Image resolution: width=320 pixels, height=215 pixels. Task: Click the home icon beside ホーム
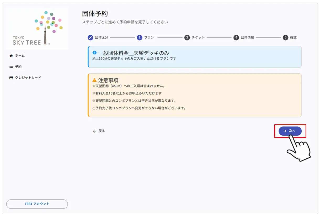11,56
